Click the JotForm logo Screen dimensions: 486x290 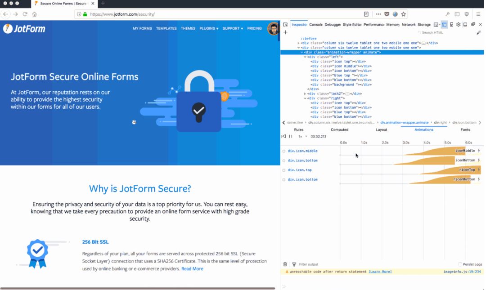click(24, 29)
